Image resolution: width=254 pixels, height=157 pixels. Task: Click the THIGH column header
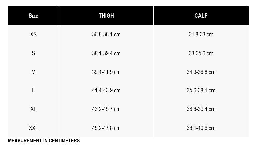click(x=106, y=16)
